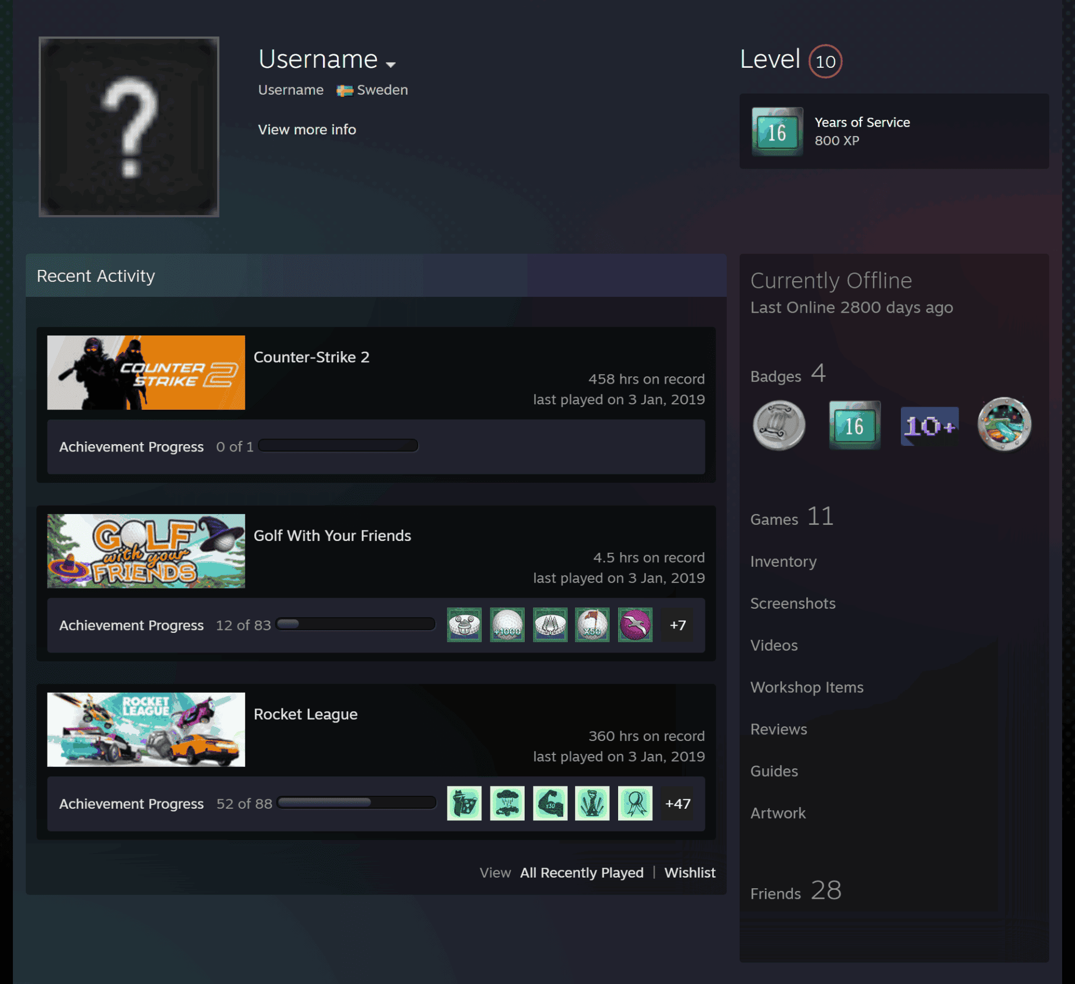Viewport: 1075px width, 984px height.
Task: Open the Rocket League game thumbnail
Action: pyautogui.click(x=146, y=729)
